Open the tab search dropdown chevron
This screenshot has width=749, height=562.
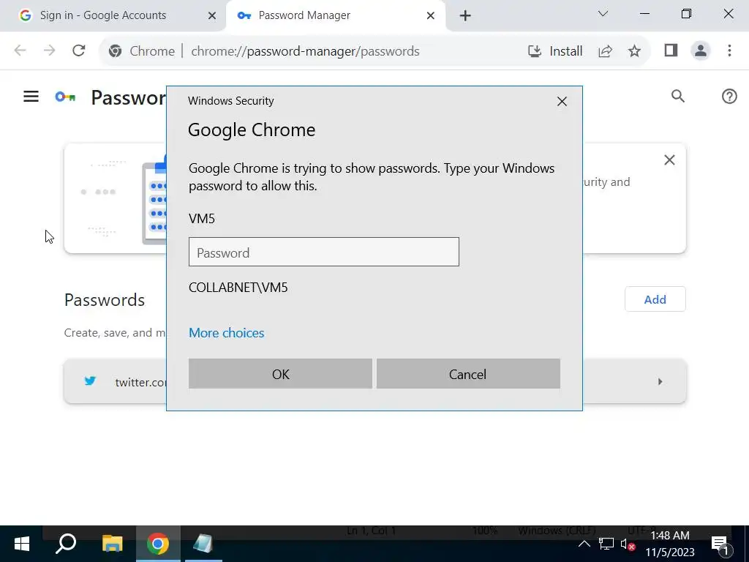(x=603, y=14)
